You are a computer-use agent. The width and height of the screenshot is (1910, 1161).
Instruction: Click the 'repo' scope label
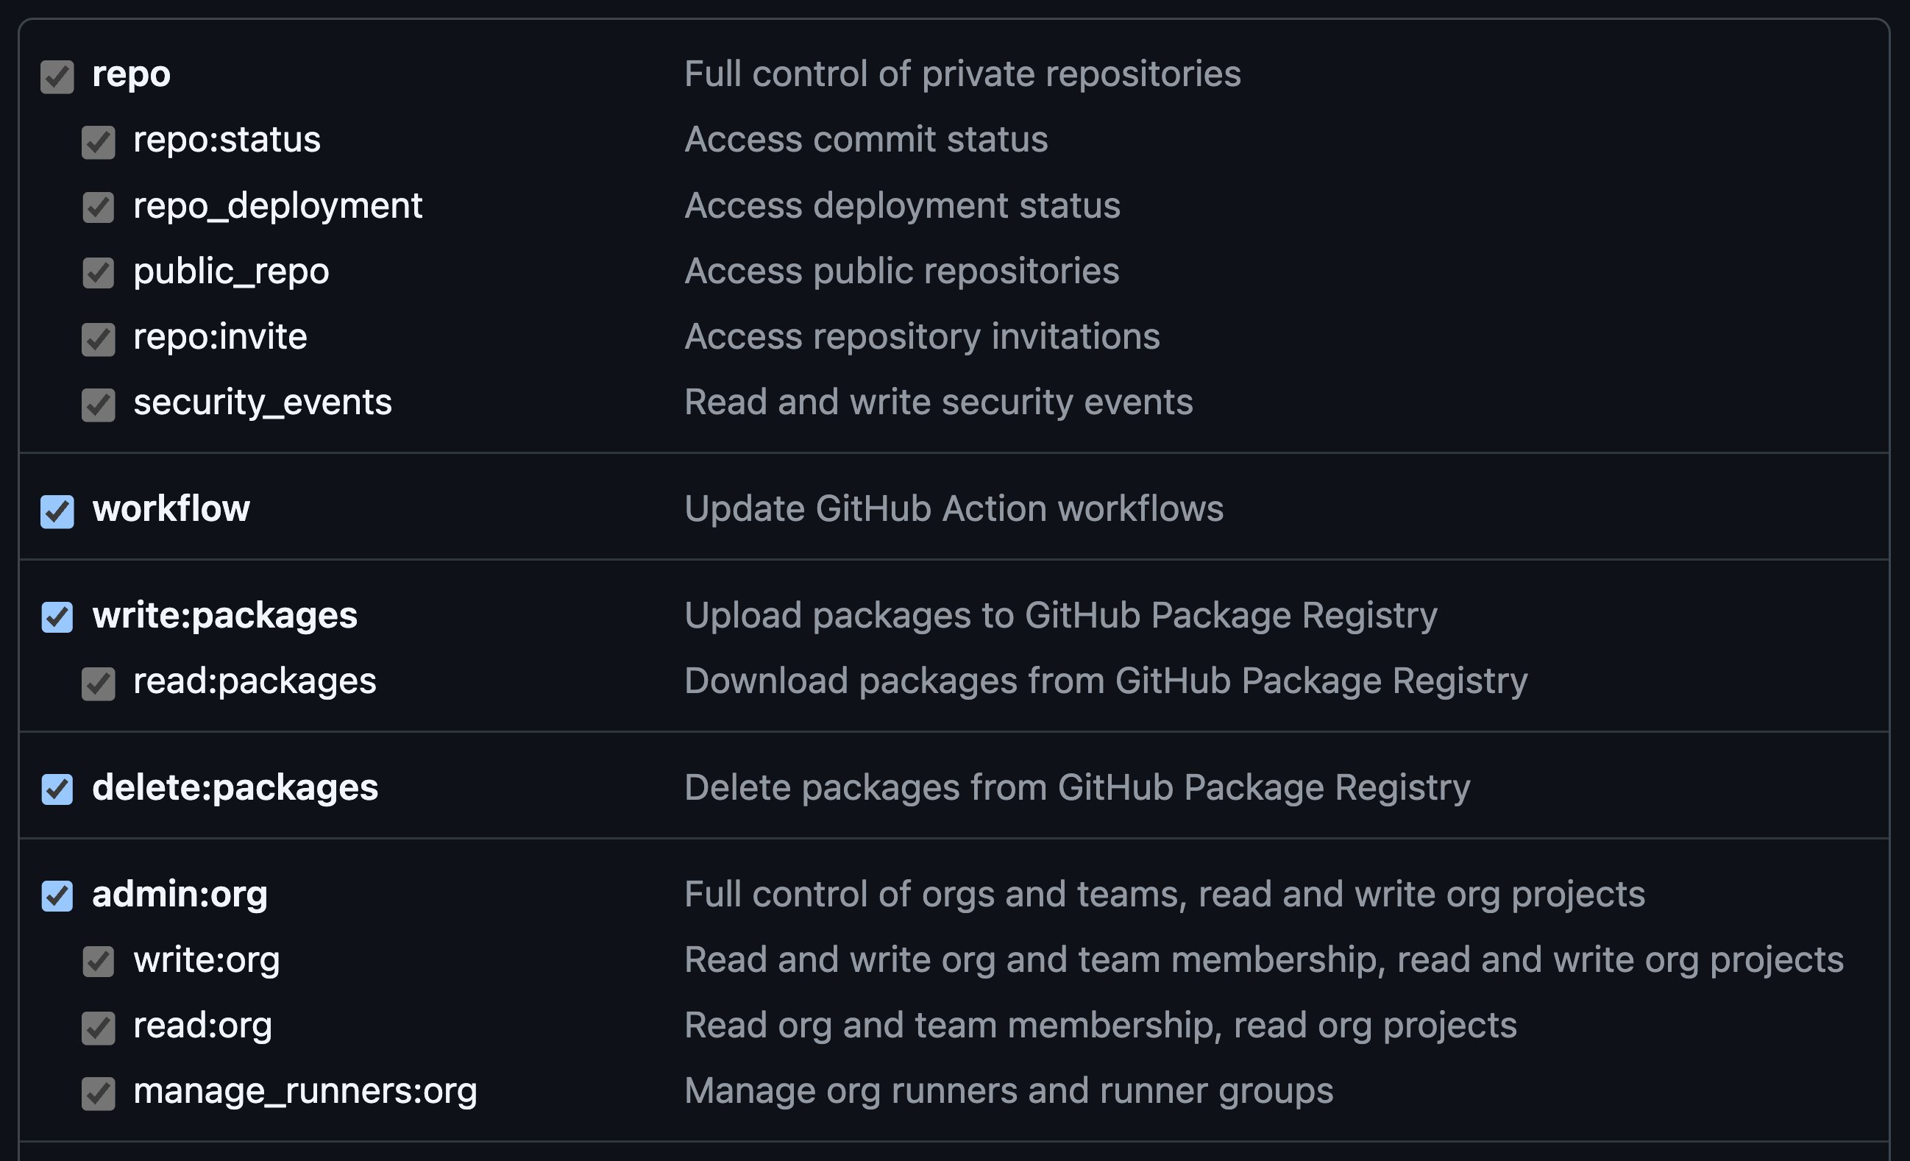pyautogui.click(x=131, y=75)
